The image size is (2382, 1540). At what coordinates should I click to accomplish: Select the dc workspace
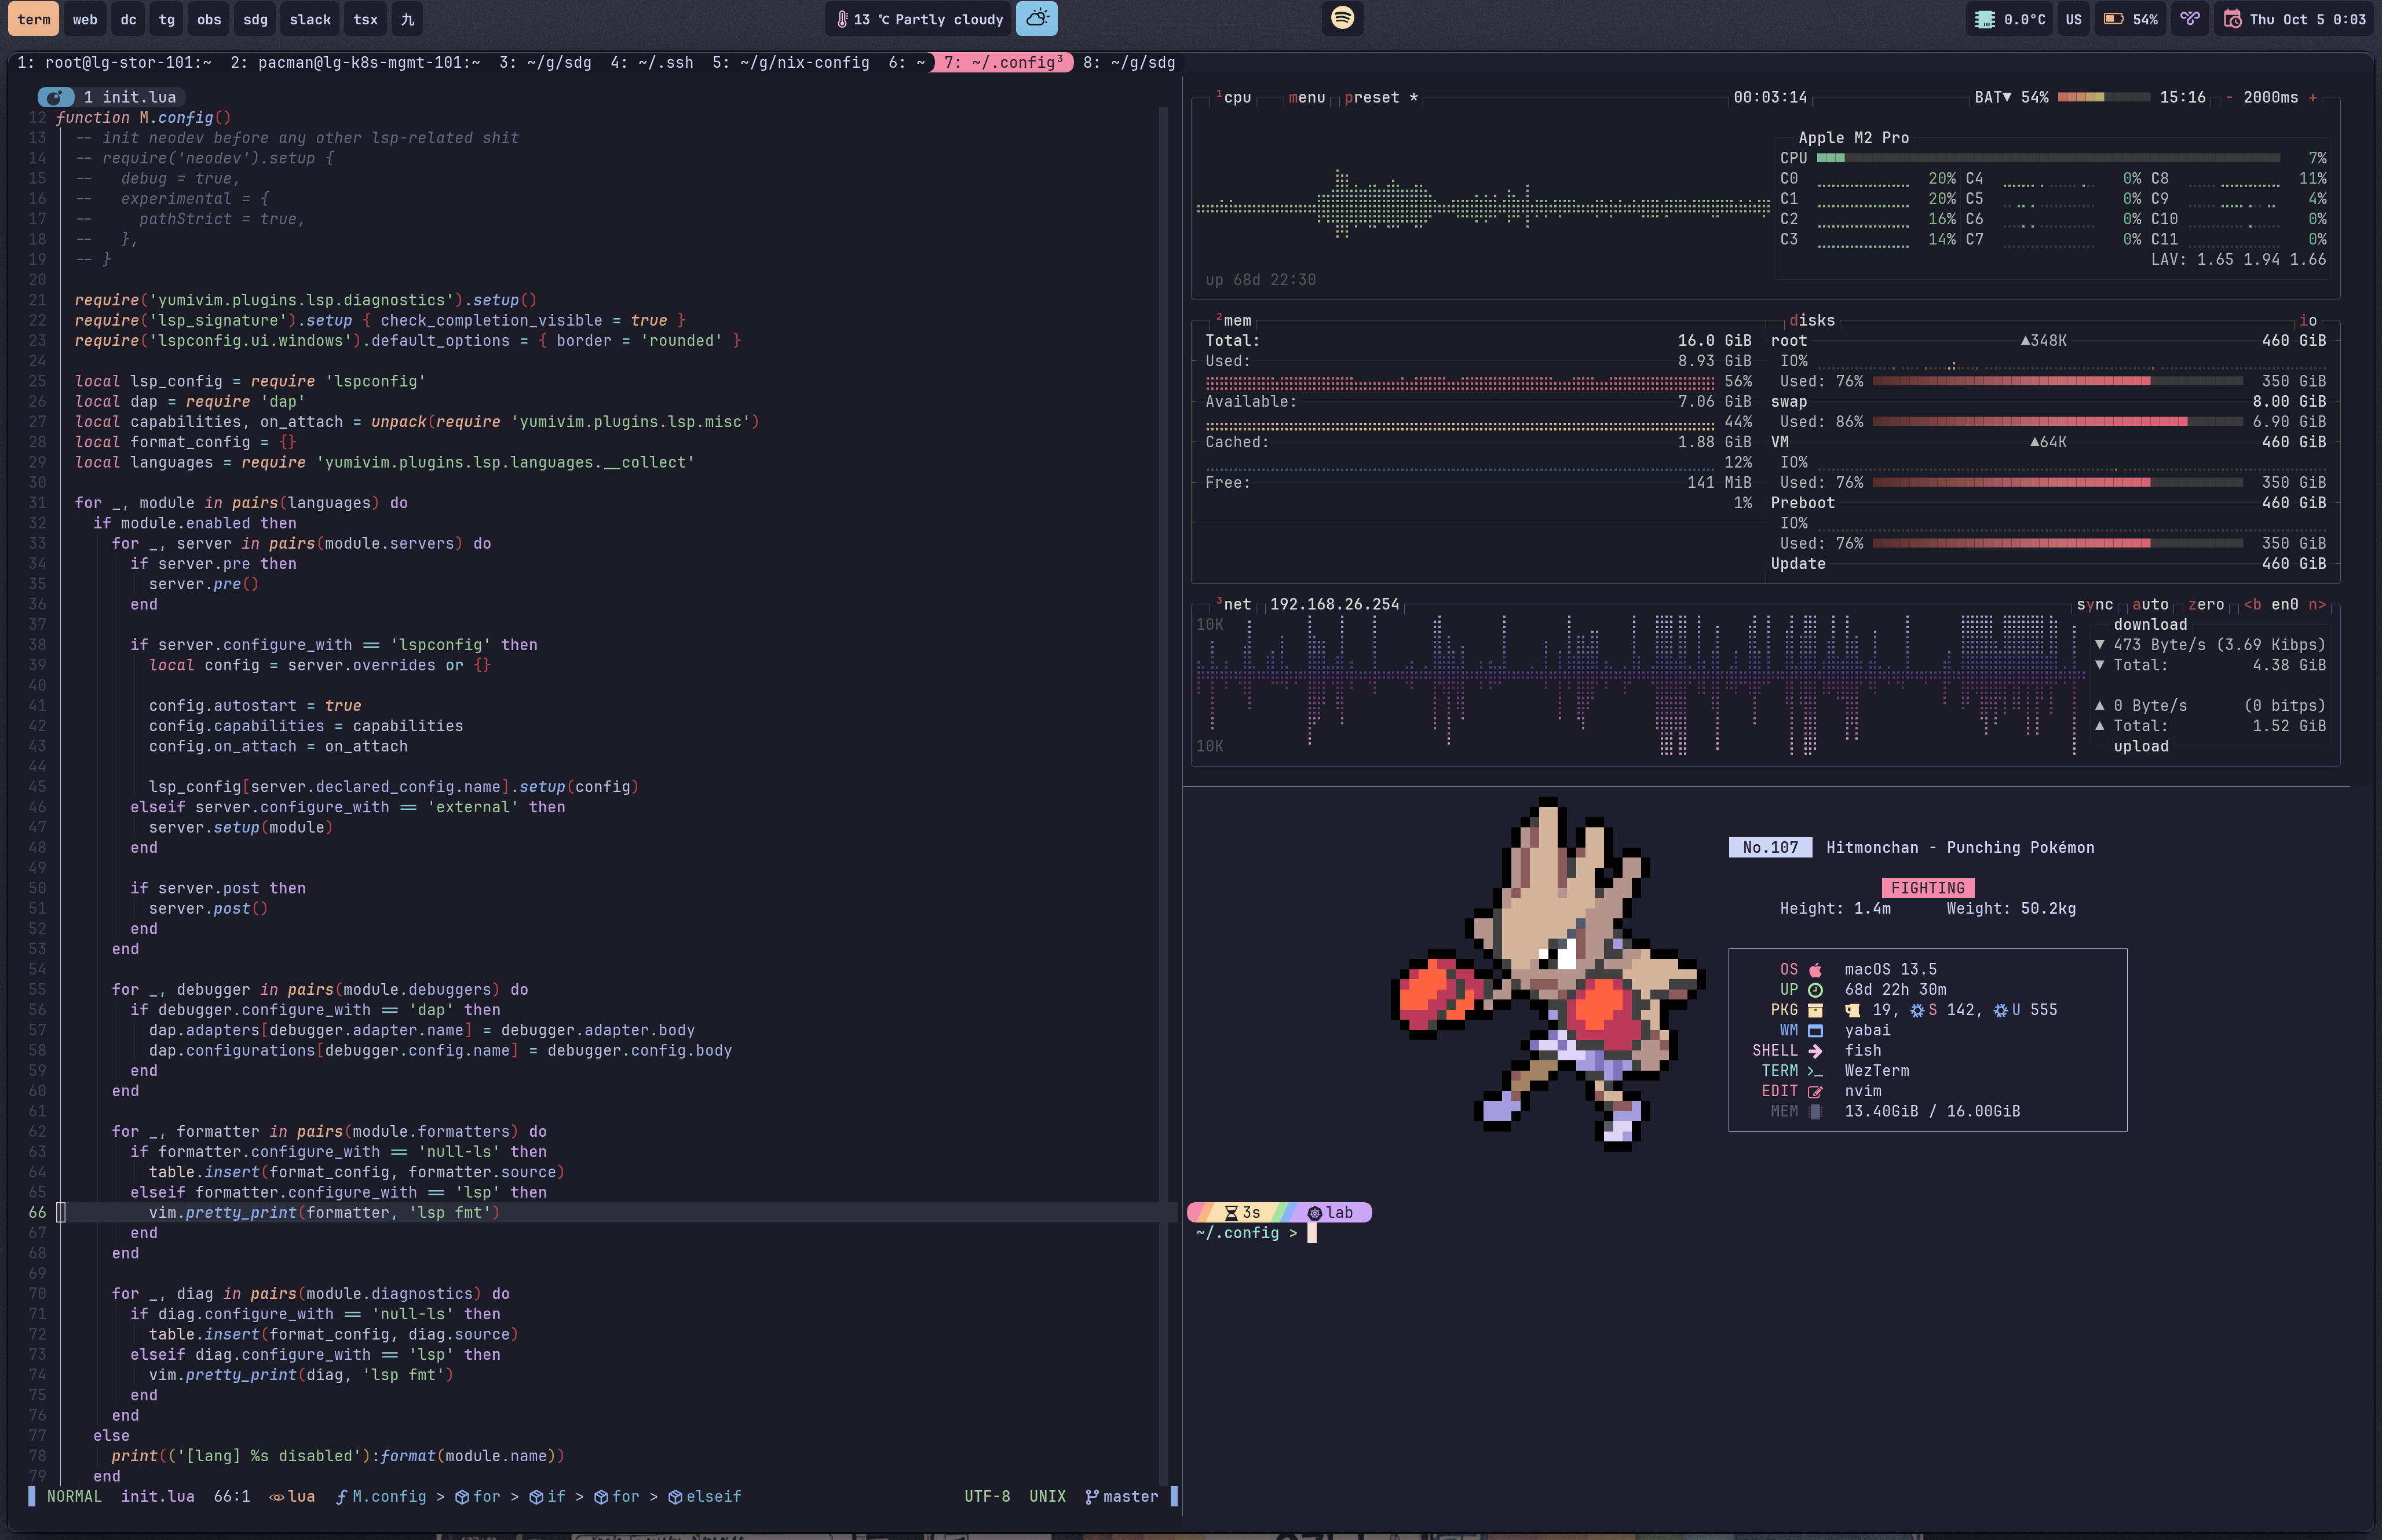click(129, 19)
